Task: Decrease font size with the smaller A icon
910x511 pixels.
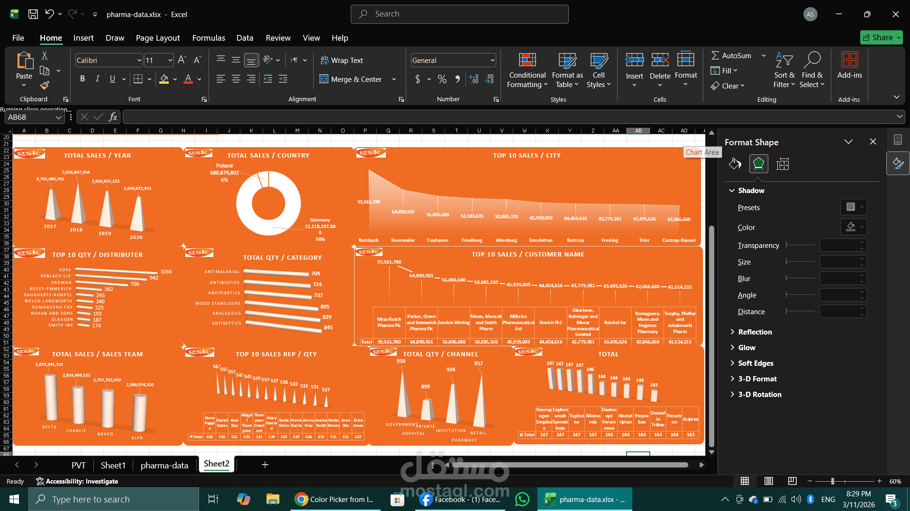Action: 198,60
